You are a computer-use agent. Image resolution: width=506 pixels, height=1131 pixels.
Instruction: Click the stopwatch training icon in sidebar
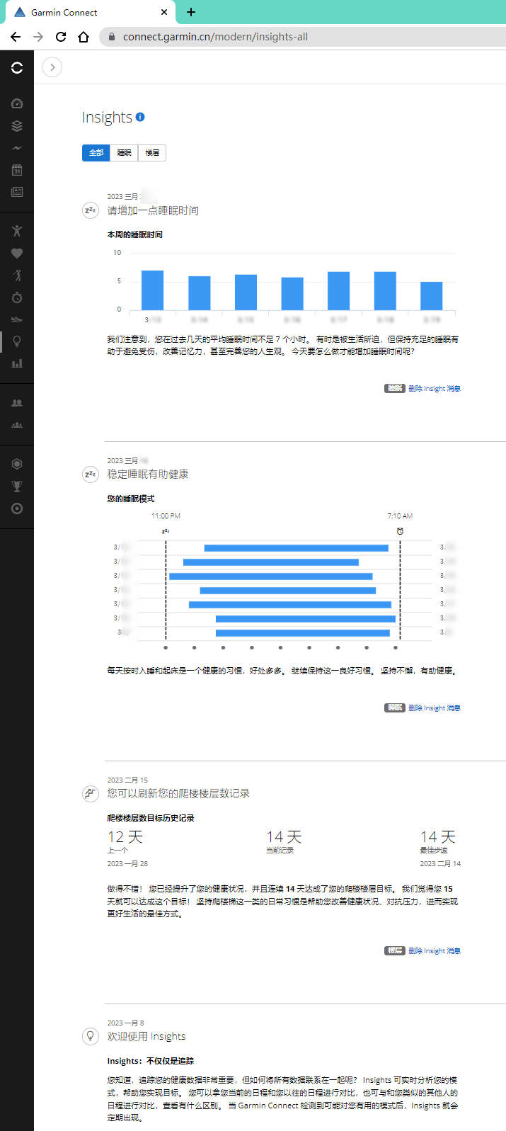(17, 297)
